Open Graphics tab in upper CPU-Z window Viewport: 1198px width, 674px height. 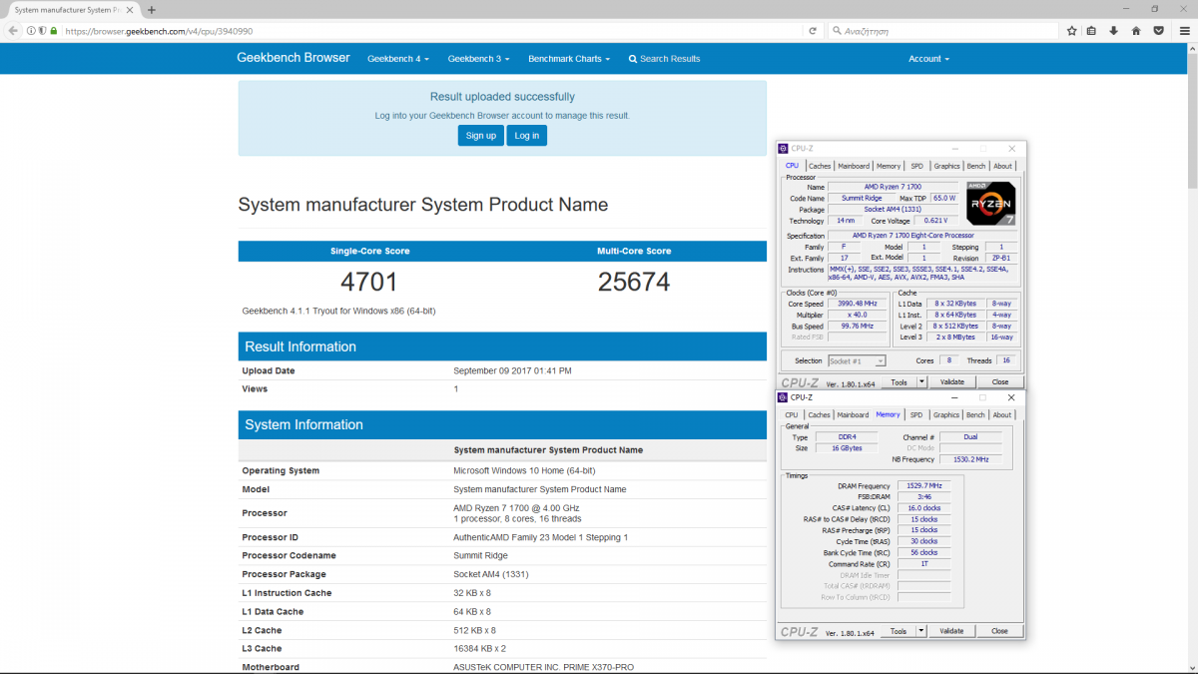click(946, 166)
